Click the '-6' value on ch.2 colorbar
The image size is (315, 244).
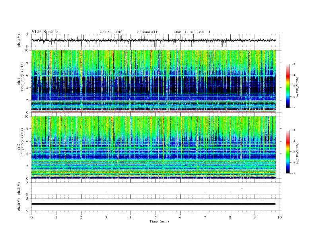coord(294,163)
